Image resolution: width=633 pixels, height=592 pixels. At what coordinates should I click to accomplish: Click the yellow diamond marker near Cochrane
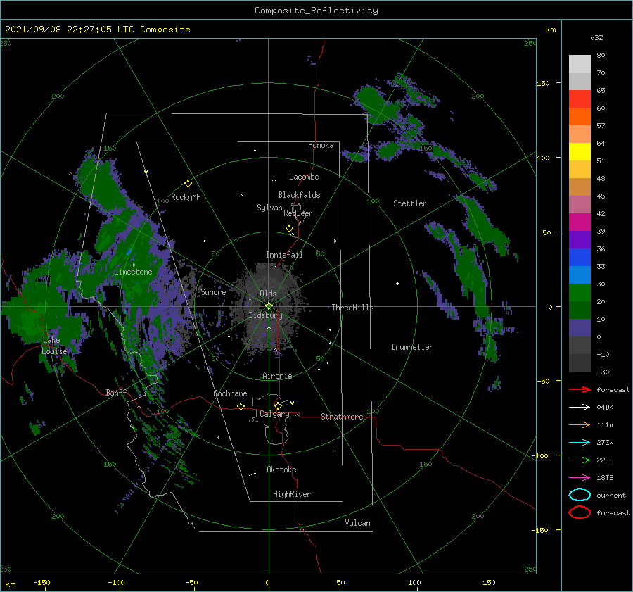coord(241,406)
